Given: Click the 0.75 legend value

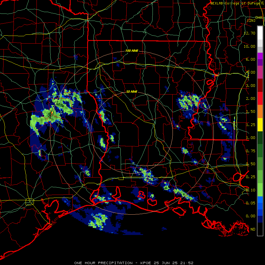Looking at the screenshot, I should (251, 151).
